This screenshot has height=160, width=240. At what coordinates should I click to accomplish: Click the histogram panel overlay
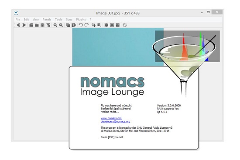click(x=187, y=46)
